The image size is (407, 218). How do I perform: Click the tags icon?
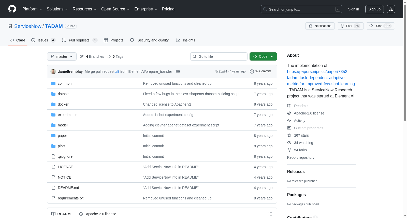(x=109, y=56)
